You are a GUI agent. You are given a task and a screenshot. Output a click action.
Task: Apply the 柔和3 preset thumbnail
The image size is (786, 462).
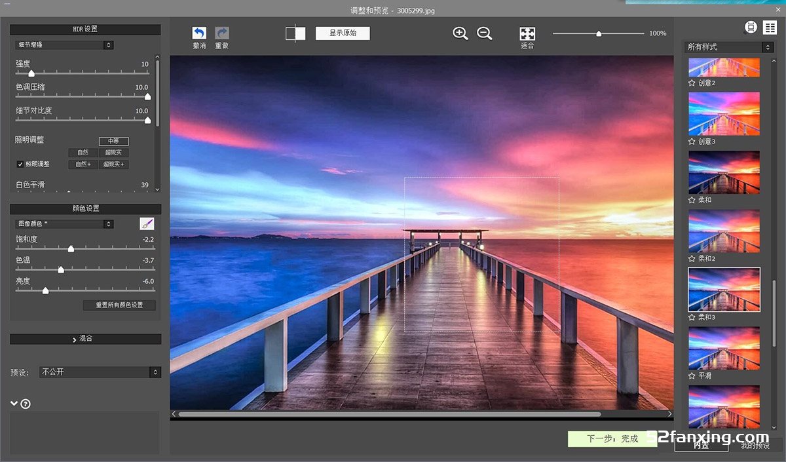(724, 290)
